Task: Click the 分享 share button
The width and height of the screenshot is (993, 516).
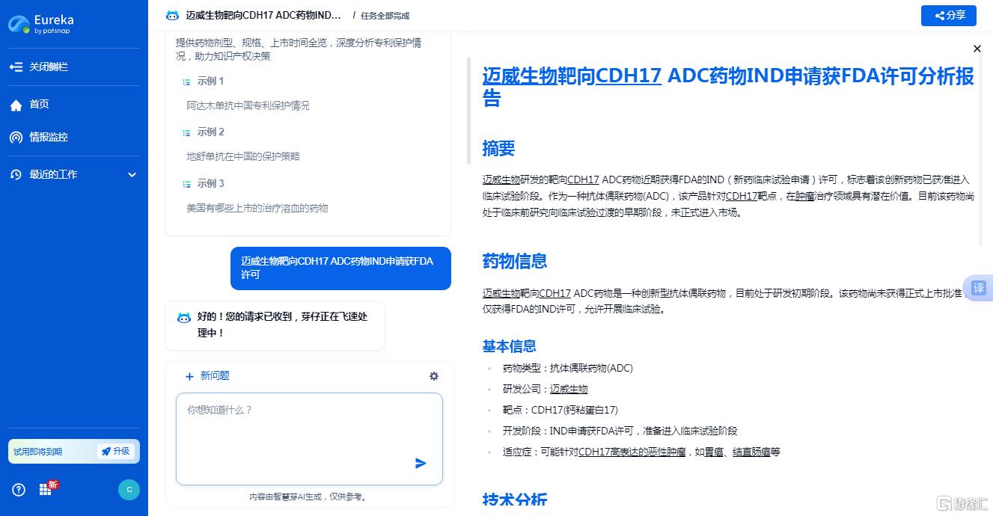Action: (x=949, y=15)
